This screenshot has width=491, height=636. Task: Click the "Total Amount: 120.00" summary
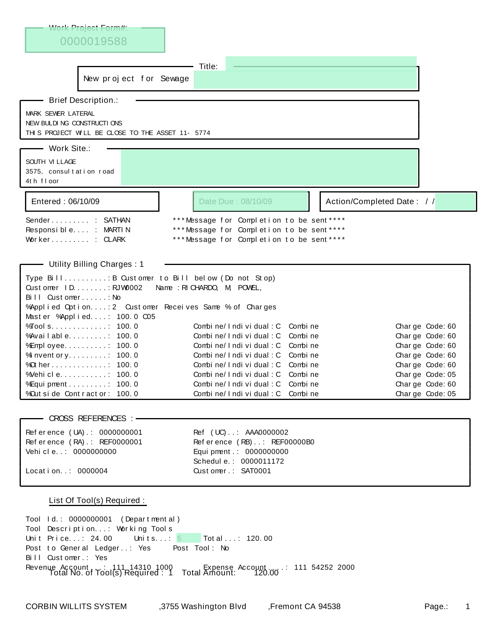click(x=230, y=573)
